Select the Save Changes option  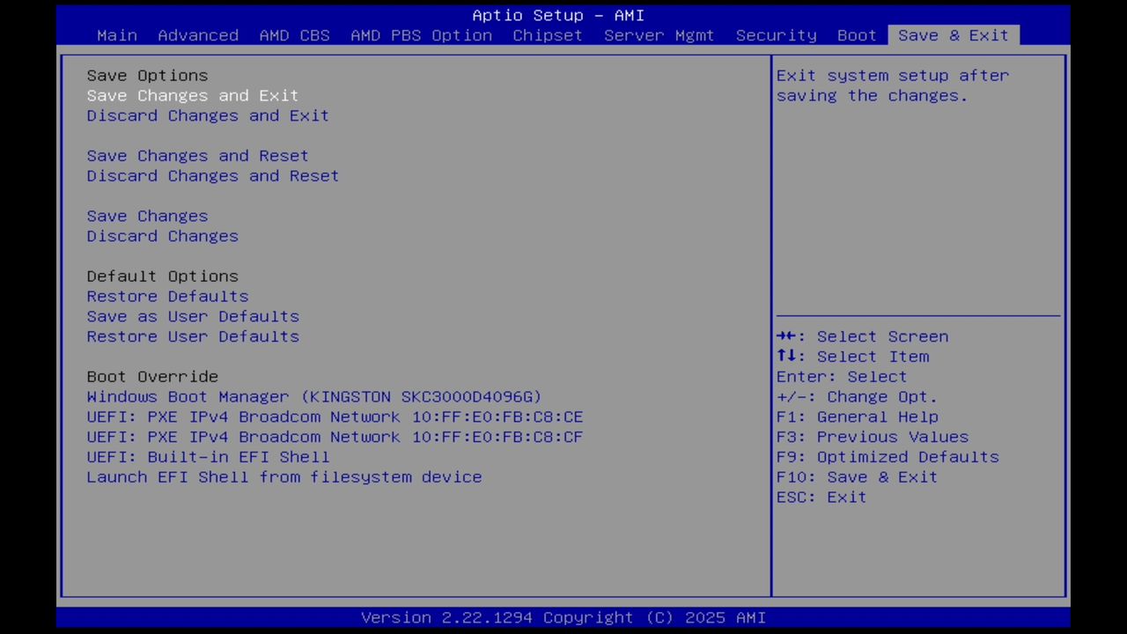[x=147, y=216]
